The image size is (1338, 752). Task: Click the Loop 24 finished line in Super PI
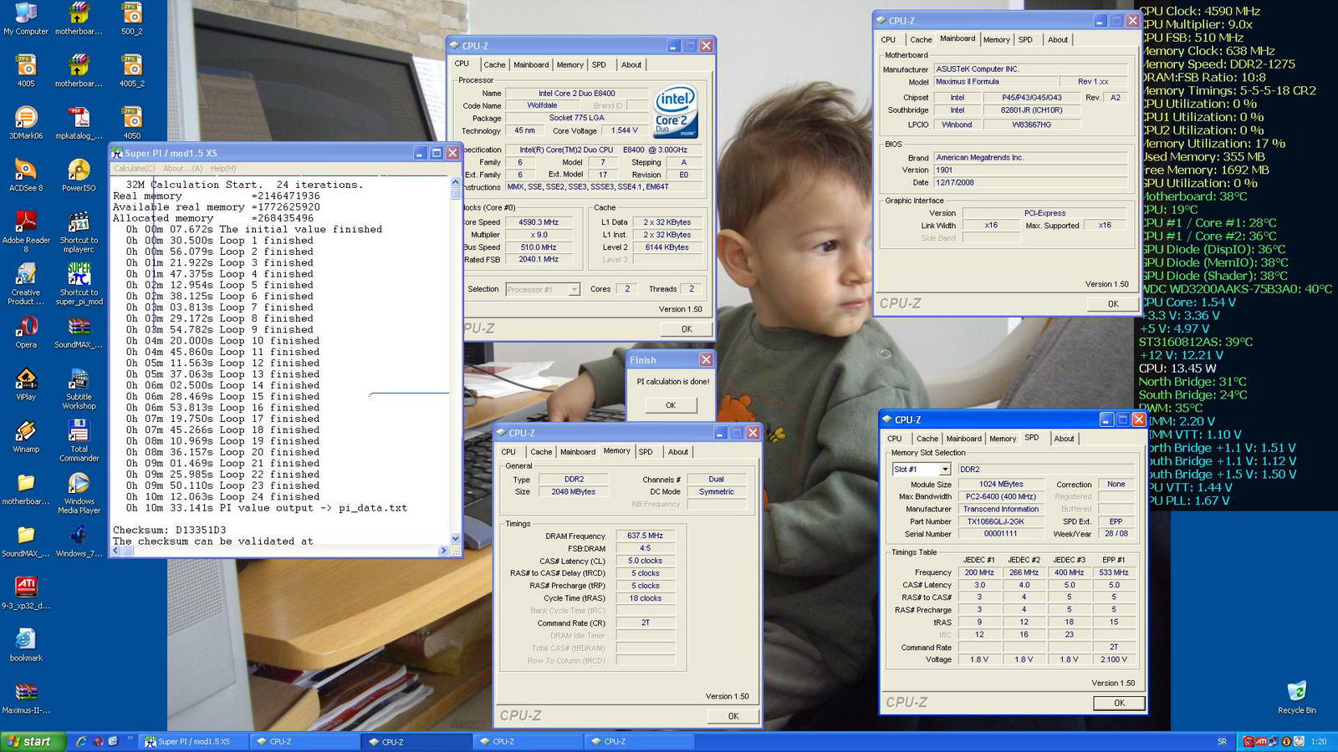[x=223, y=496]
